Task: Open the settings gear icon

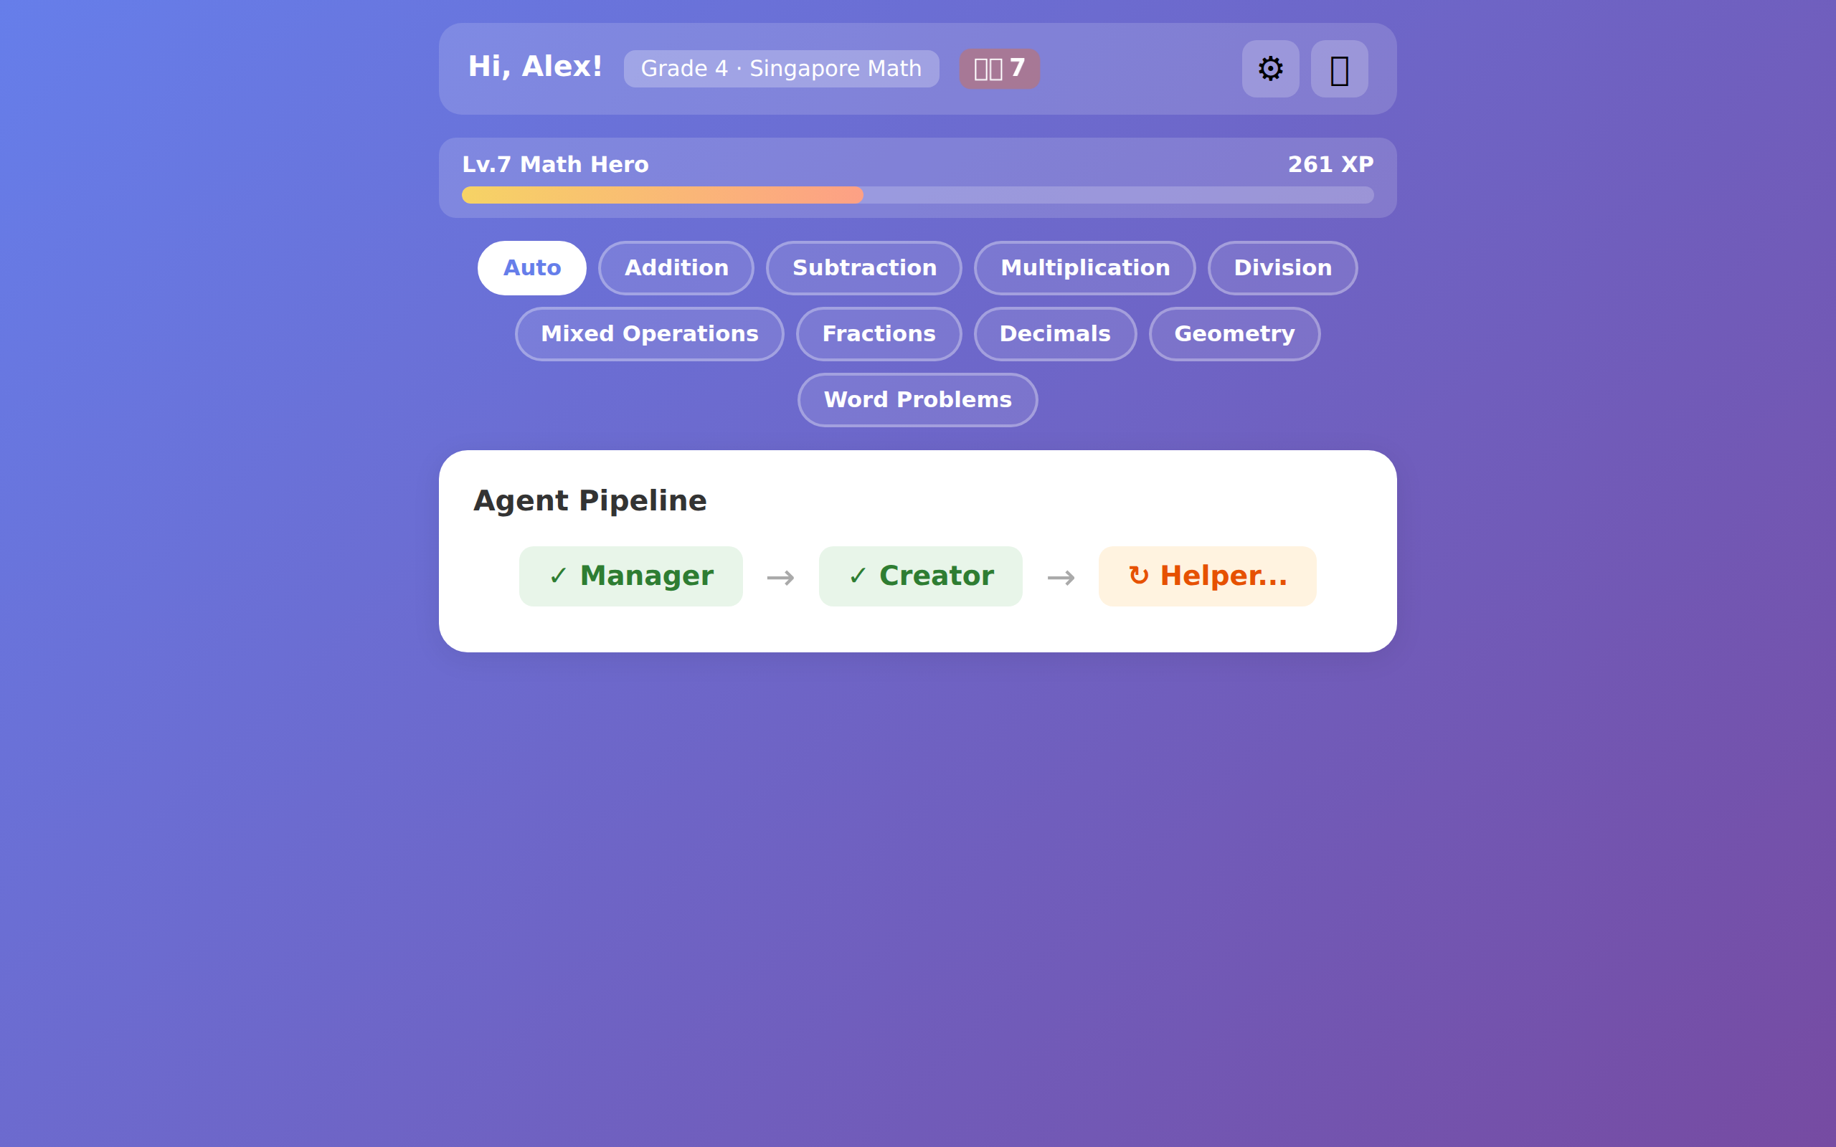Action: click(x=1269, y=68)
